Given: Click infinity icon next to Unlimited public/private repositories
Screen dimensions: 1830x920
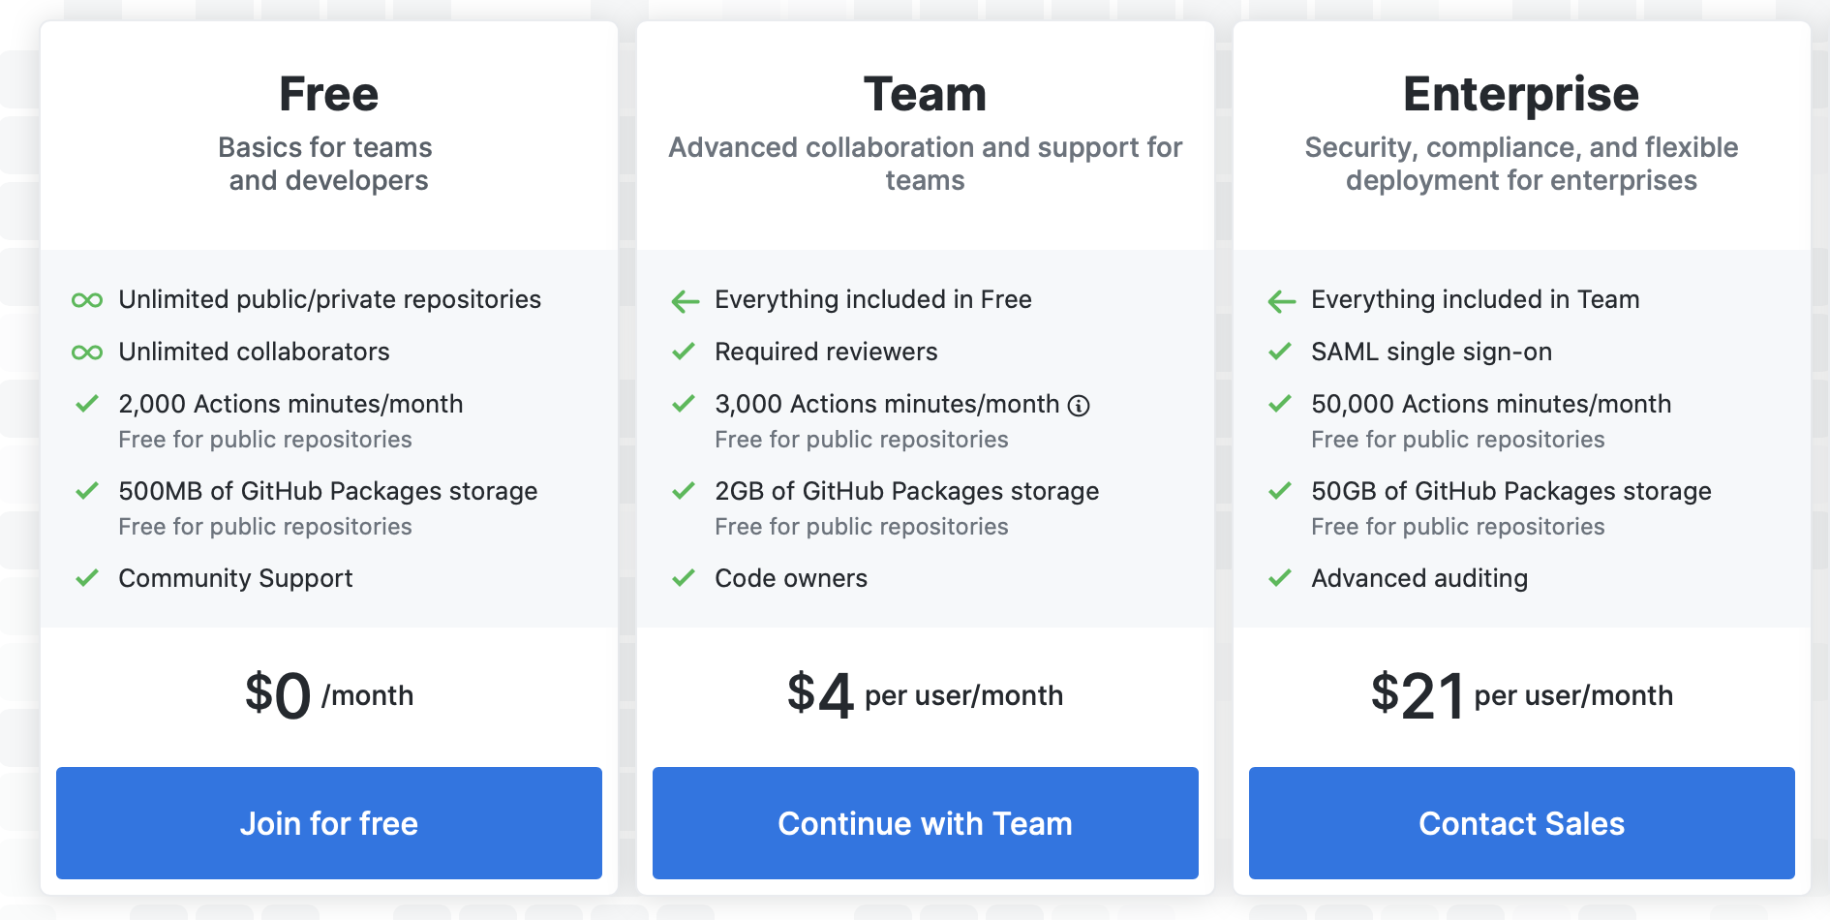Looking at the screenshot, I should pyautogui.click(x=87, y=300).
